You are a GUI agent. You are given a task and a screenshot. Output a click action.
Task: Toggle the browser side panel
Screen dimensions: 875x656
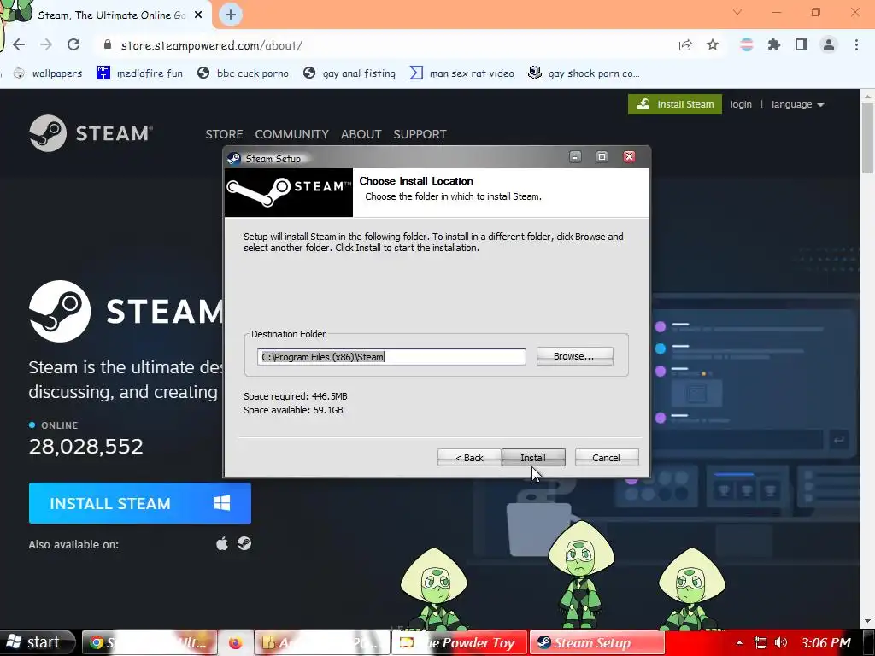pyautogui.click(x=802, y=44)
